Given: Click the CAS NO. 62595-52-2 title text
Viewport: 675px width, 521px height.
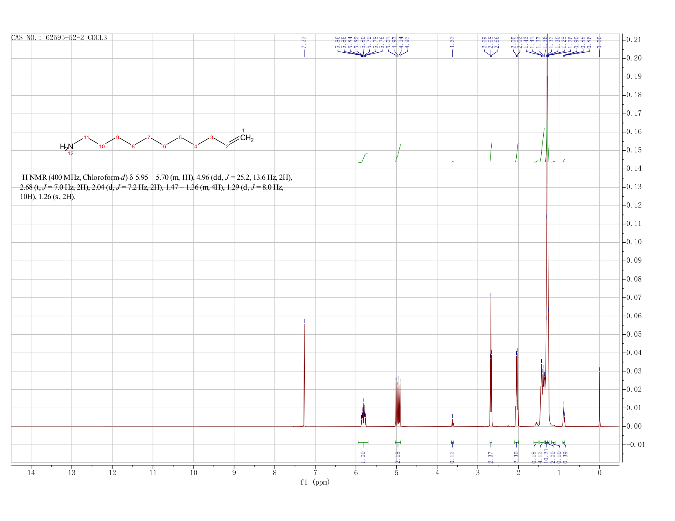Looking at the screenshot, I should click(59, 38).
